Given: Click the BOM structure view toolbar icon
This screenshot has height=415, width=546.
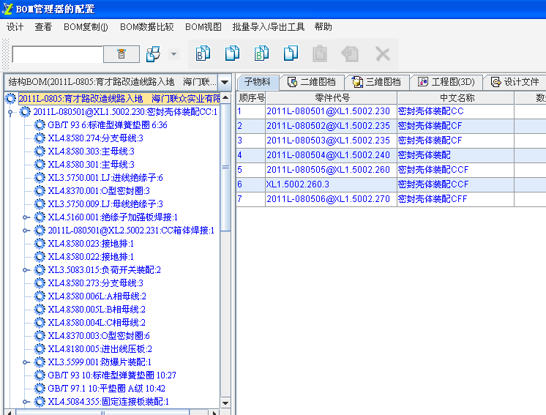Looking at the screenshot, I should [x=154, y=54].
